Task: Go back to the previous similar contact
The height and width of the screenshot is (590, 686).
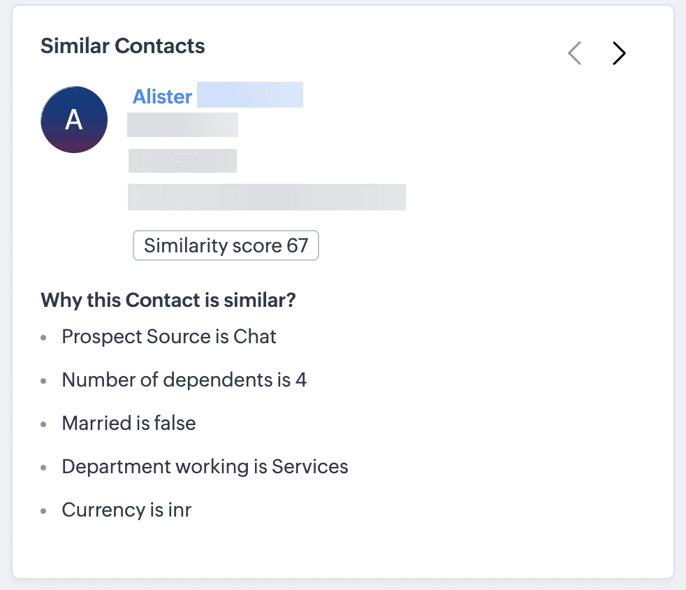Action: [x=574, y=53]
